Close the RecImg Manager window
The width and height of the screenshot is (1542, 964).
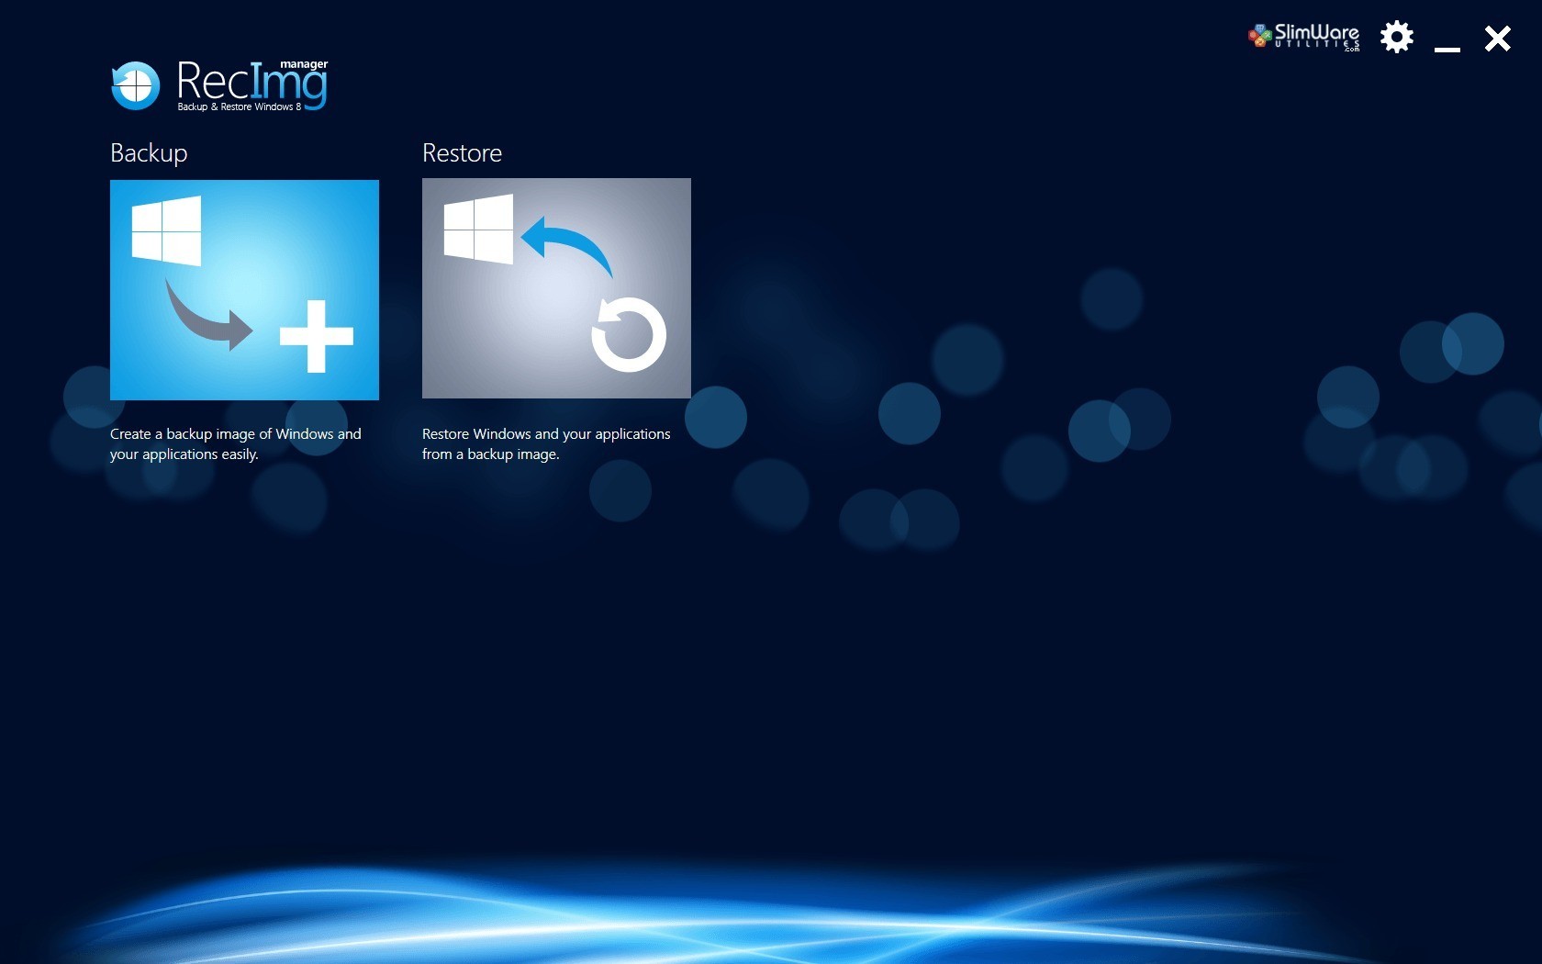(x=1498, y=39)
